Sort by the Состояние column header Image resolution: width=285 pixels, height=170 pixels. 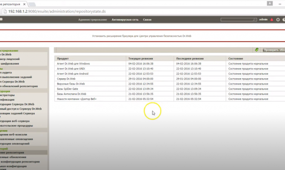coord(236,59)
